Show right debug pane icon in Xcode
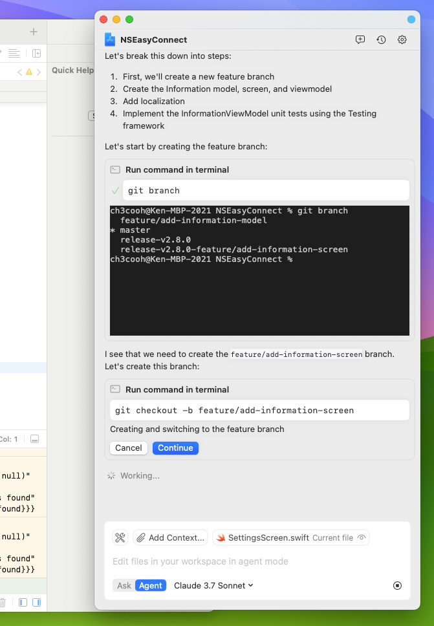Image resolution: width=434 pixels, height=626 pixels. [36, 602]
